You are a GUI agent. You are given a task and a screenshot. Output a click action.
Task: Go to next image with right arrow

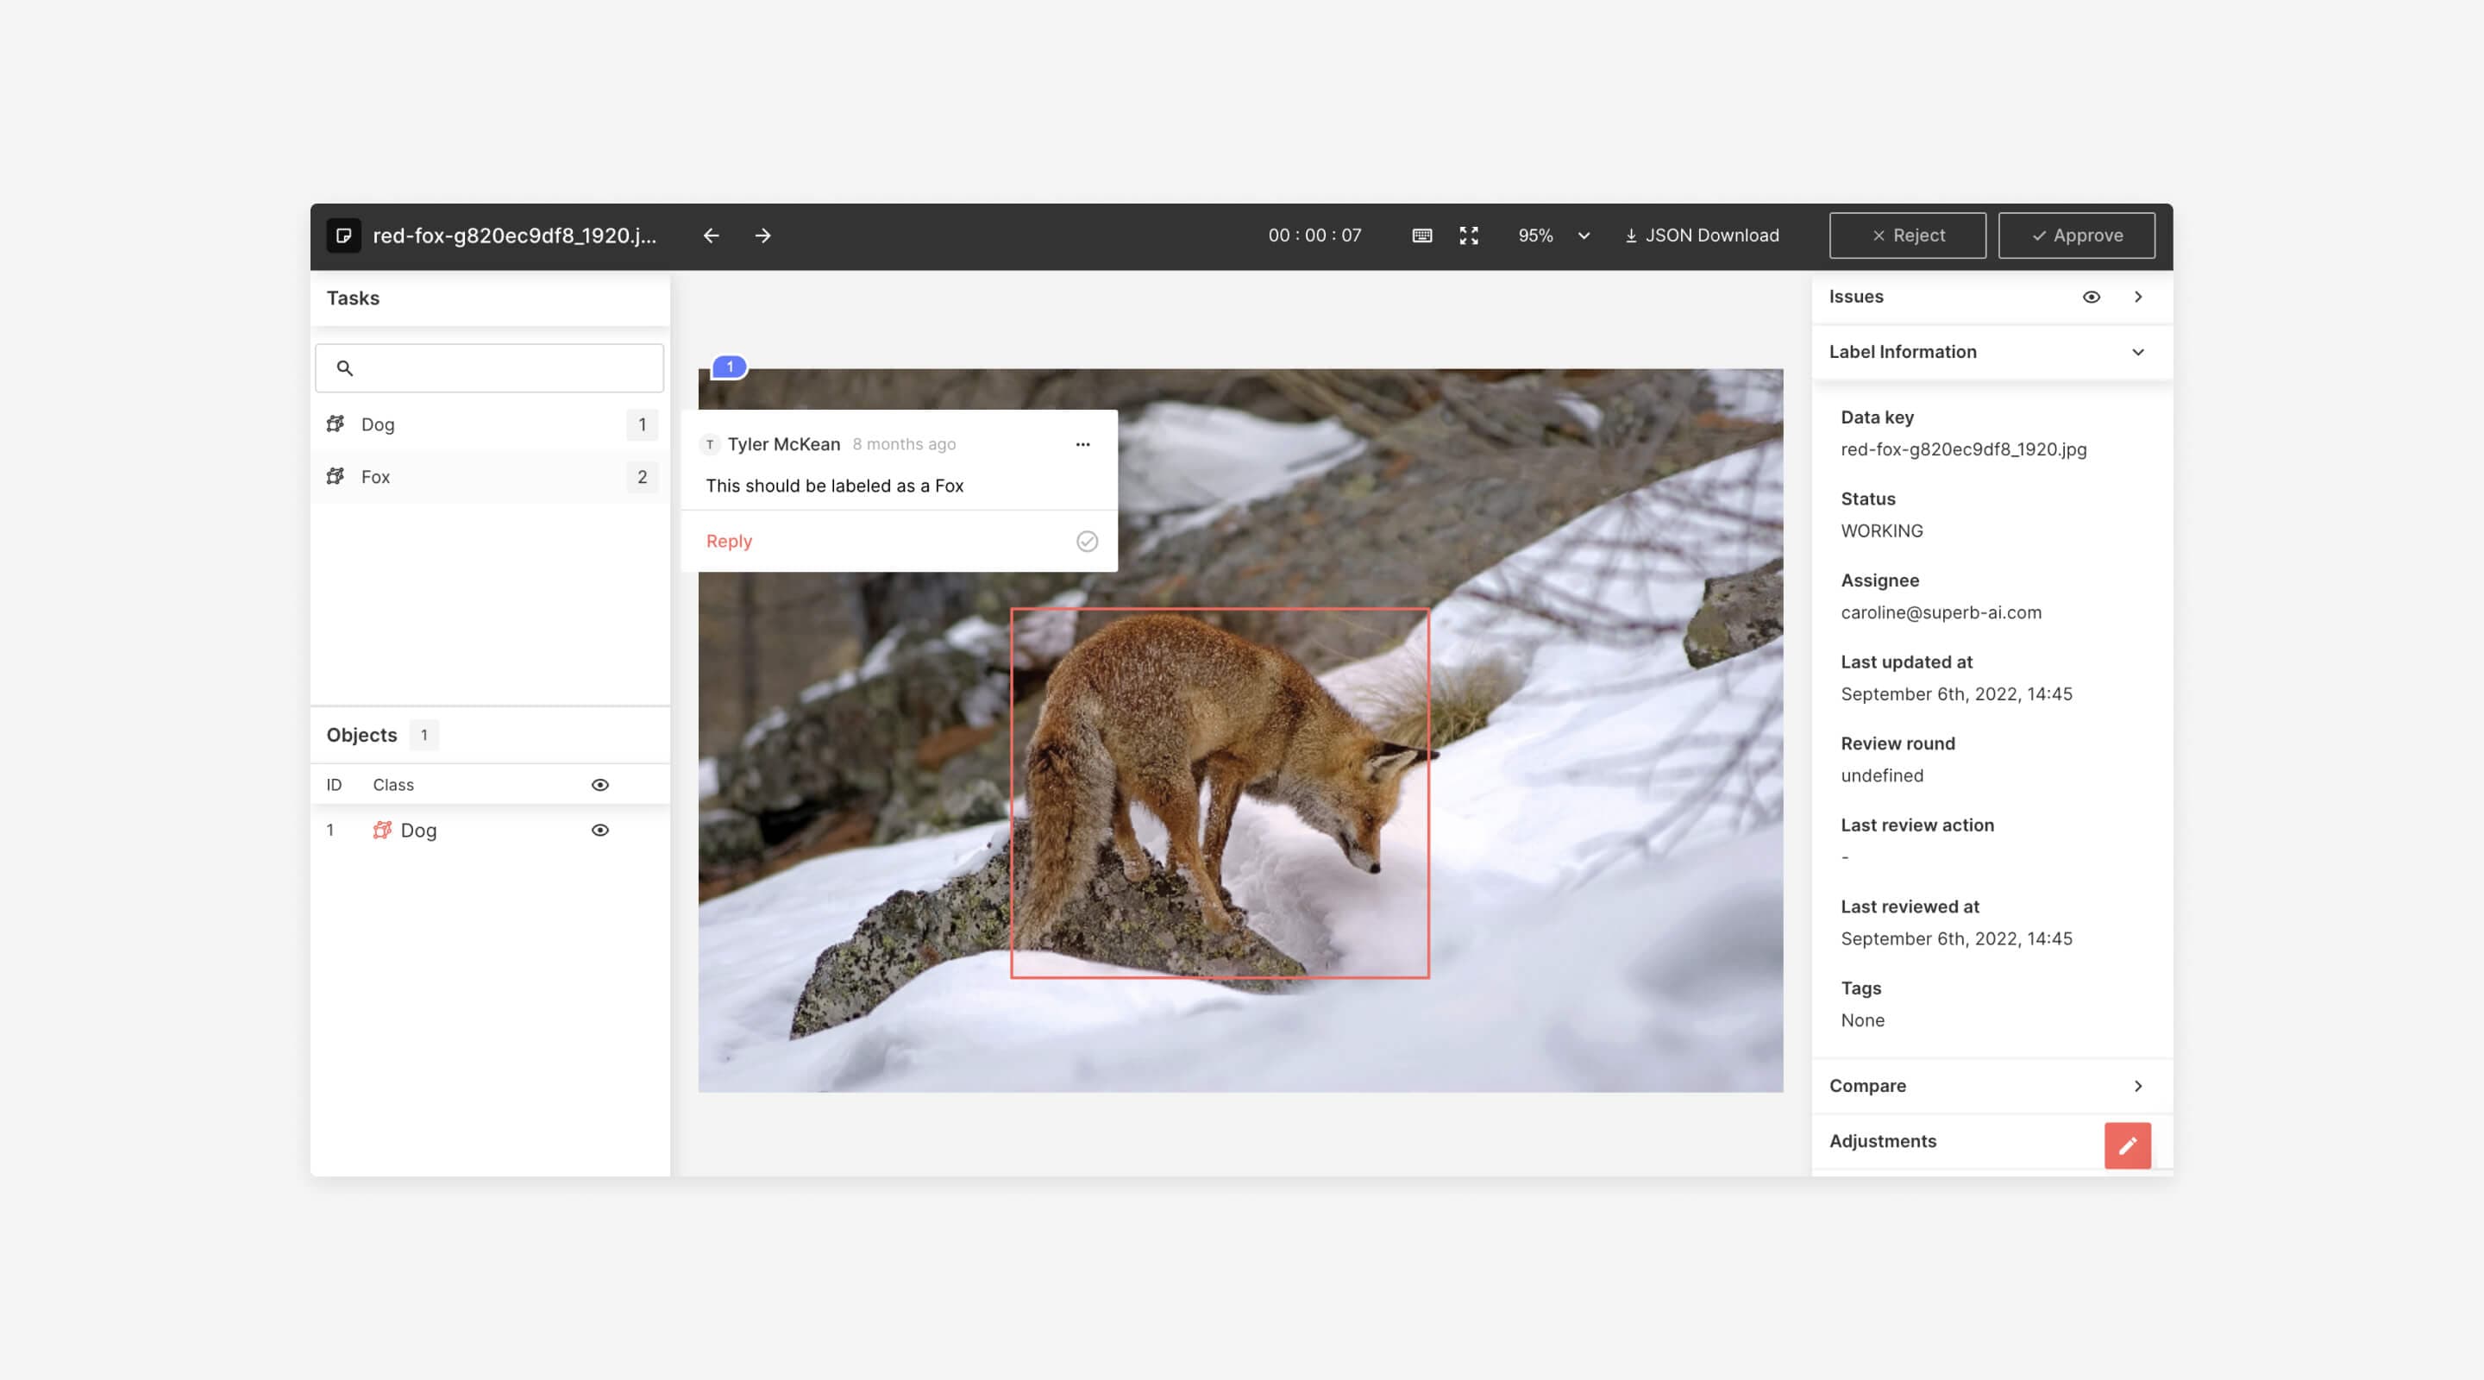[762, 235]
